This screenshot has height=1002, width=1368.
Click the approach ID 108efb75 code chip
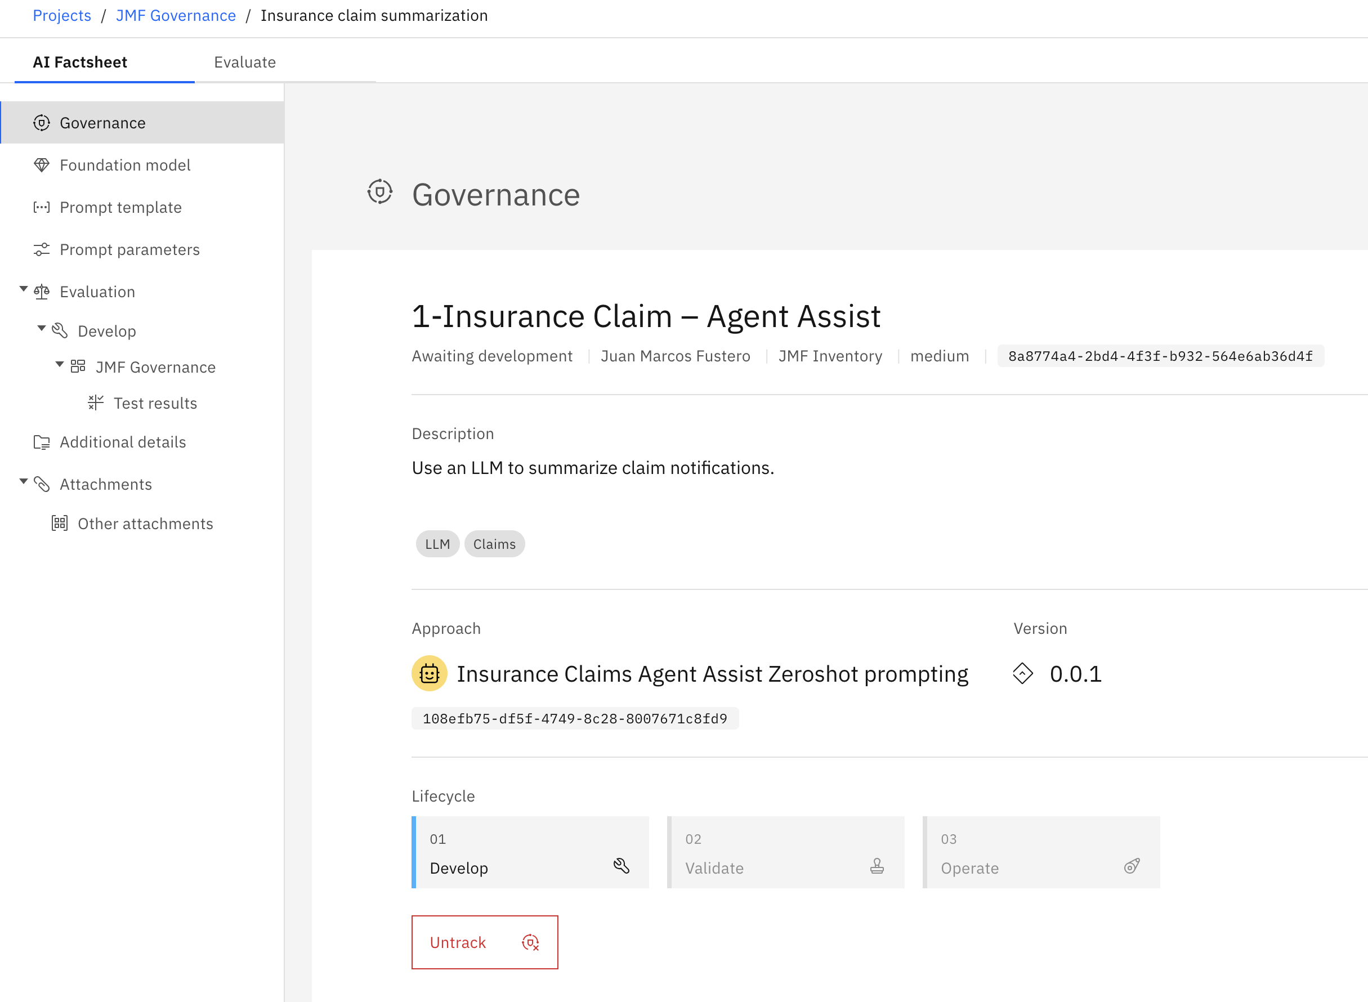(575, 719)
